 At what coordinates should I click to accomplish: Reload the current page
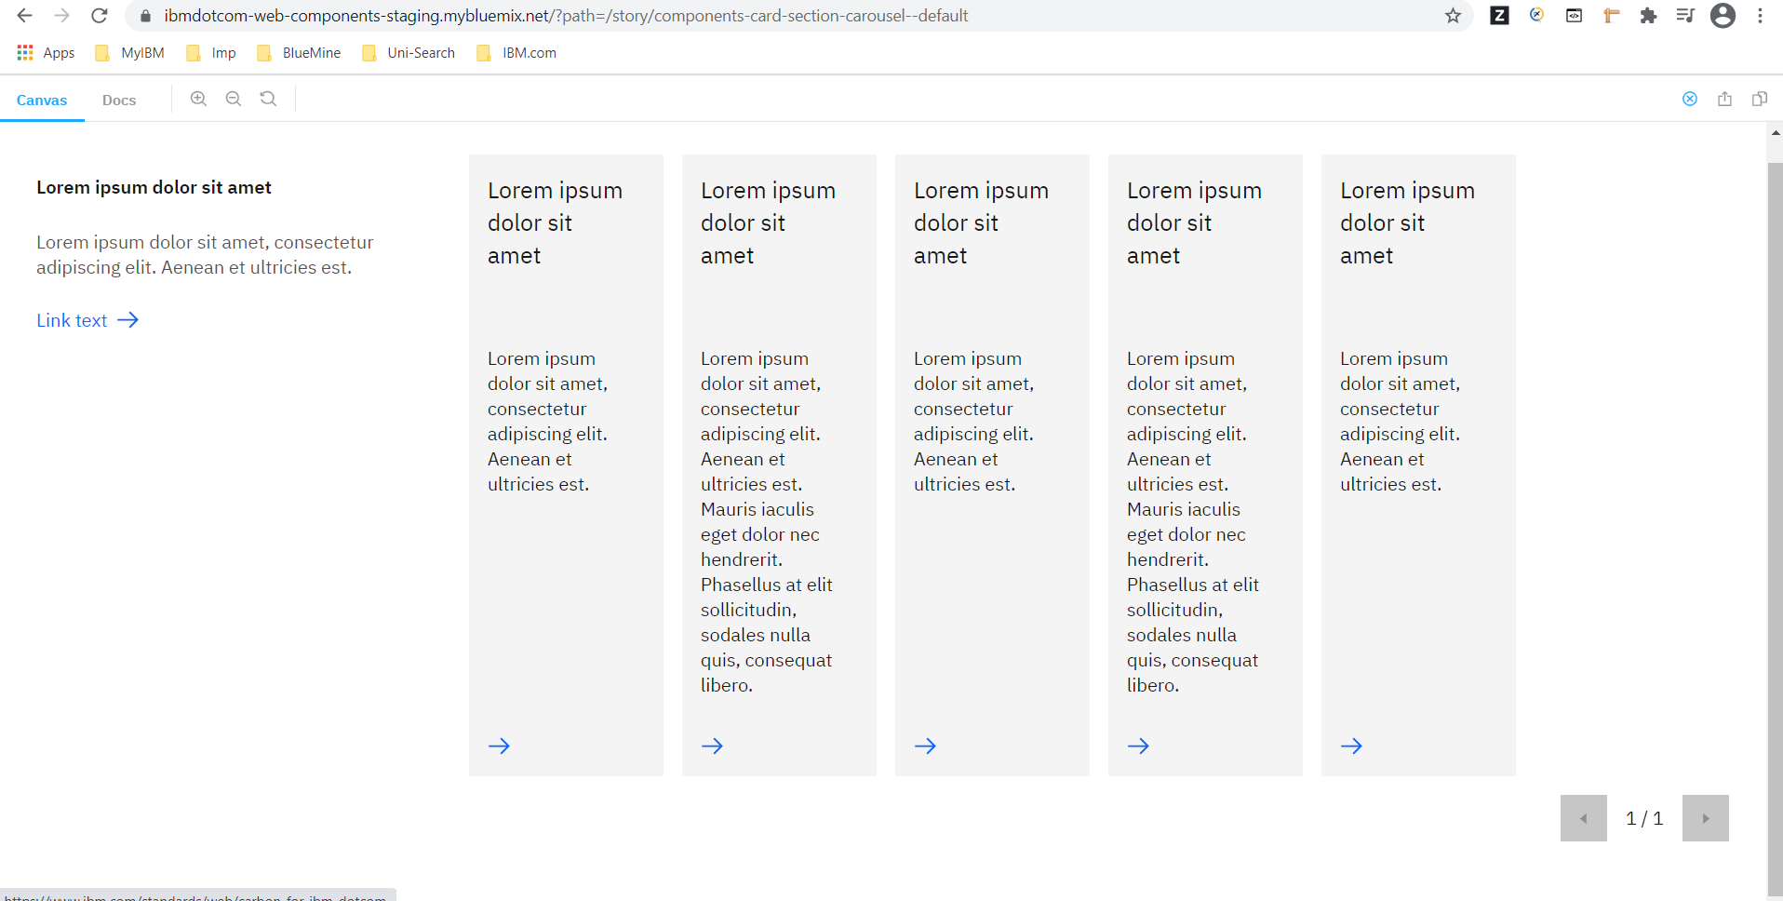tap(100, 16)
